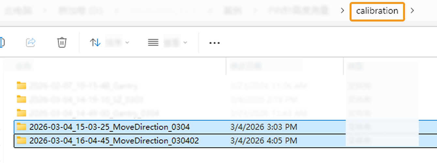Click the calibration breadcrumb segment
The width and height of the screenshot is (437, 163).
point(377,11)
